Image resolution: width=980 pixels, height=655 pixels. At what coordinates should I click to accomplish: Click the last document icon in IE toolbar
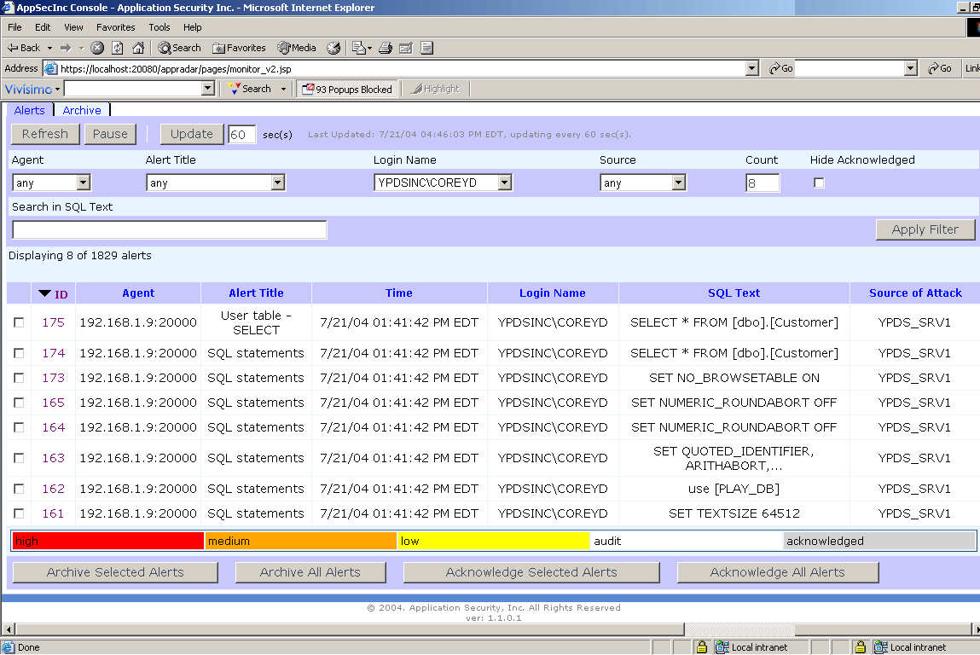coord(426,48)
